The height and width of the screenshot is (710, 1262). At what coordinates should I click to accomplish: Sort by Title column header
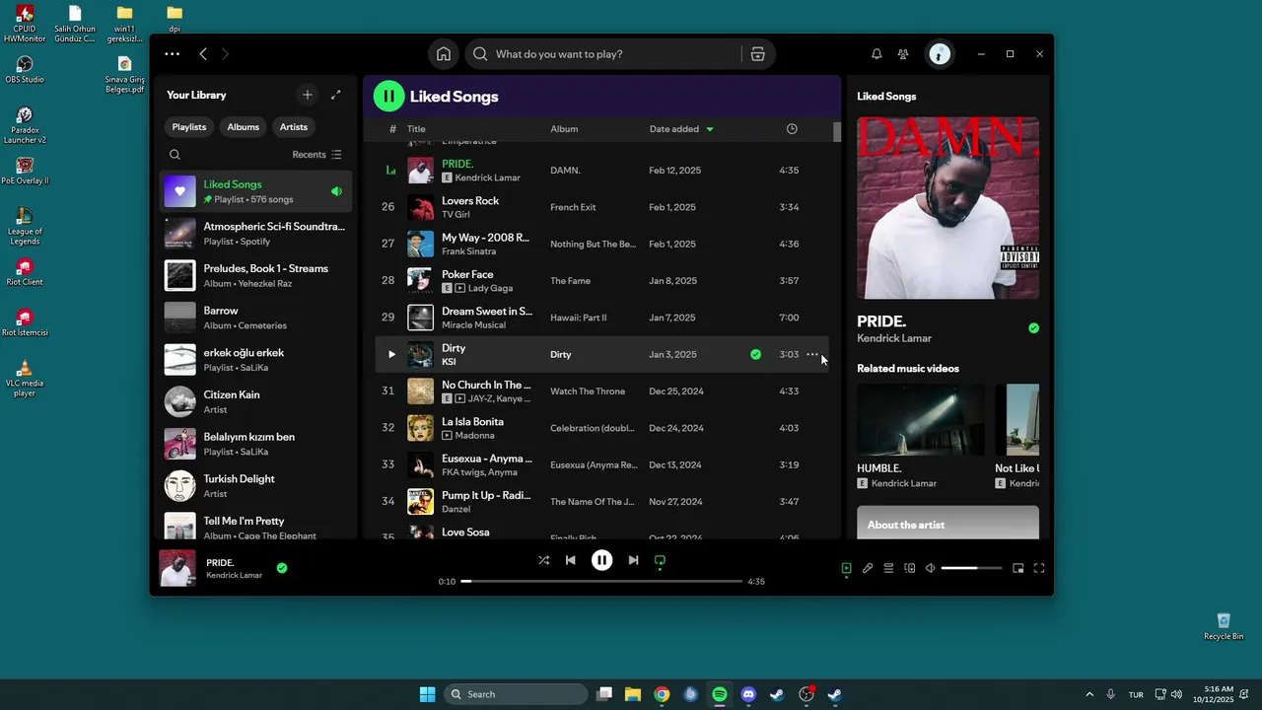pos(416,129)
